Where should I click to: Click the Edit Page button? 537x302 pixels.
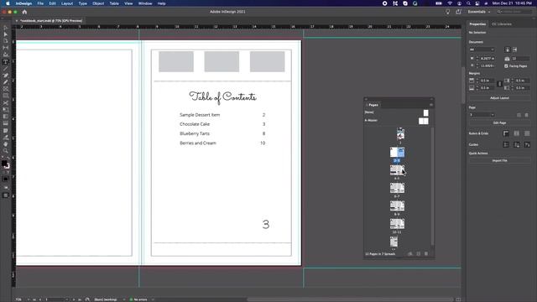pos(499,122)
